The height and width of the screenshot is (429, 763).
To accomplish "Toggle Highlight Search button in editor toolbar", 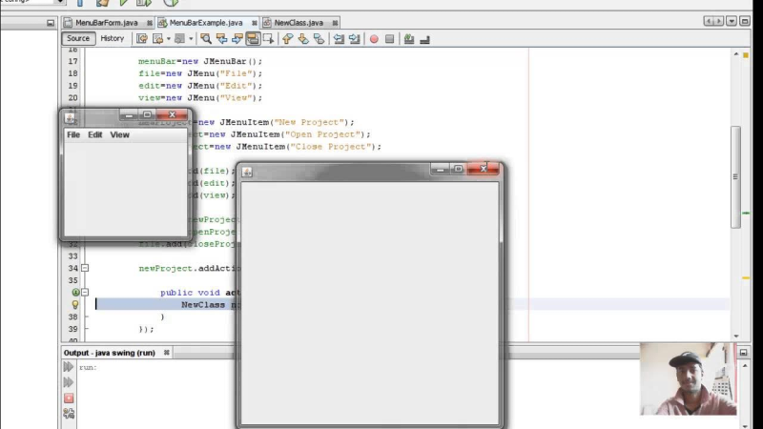I will [253, 39].
